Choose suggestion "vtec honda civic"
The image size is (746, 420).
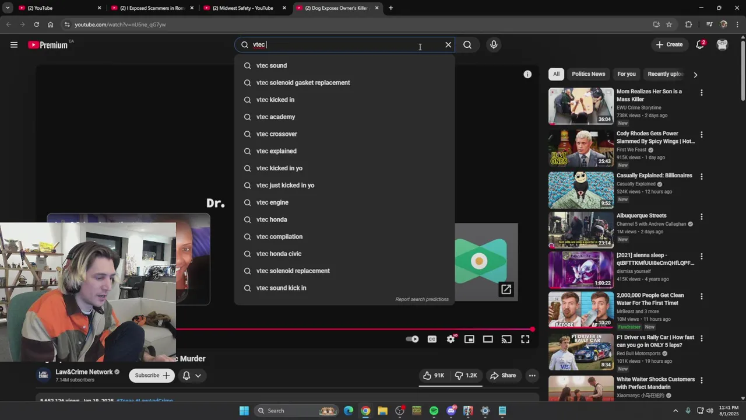pyautogui.click(x=344, y=254)
